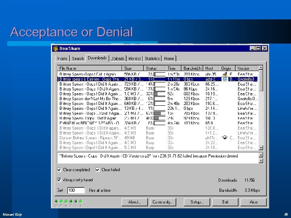This screenshot has height=218, width=291.
Task: Click the download list scroll-down arrow
Action: pos(261,147)
